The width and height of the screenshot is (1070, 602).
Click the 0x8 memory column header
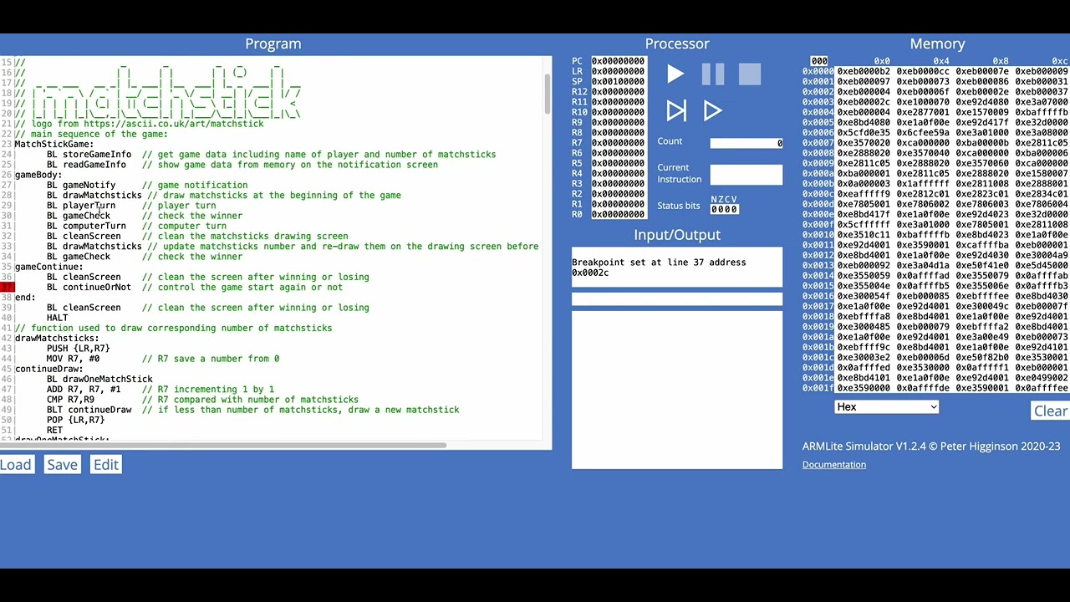[1001, 61]
